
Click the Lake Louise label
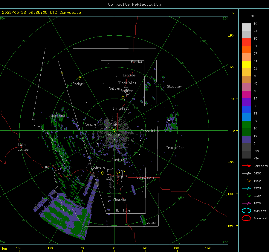[x=23, y=147]
